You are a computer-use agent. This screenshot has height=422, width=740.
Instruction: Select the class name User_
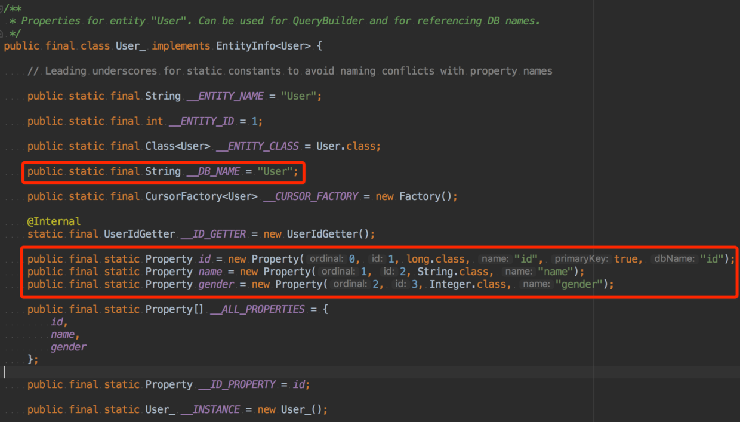tap(130, 45)
